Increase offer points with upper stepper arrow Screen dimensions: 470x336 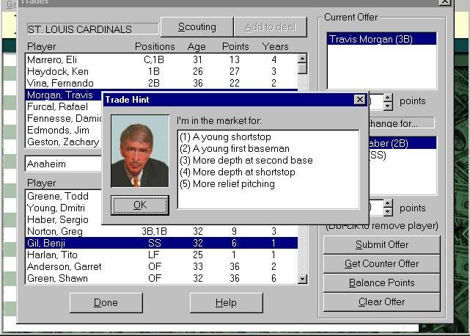pos(389,97)
